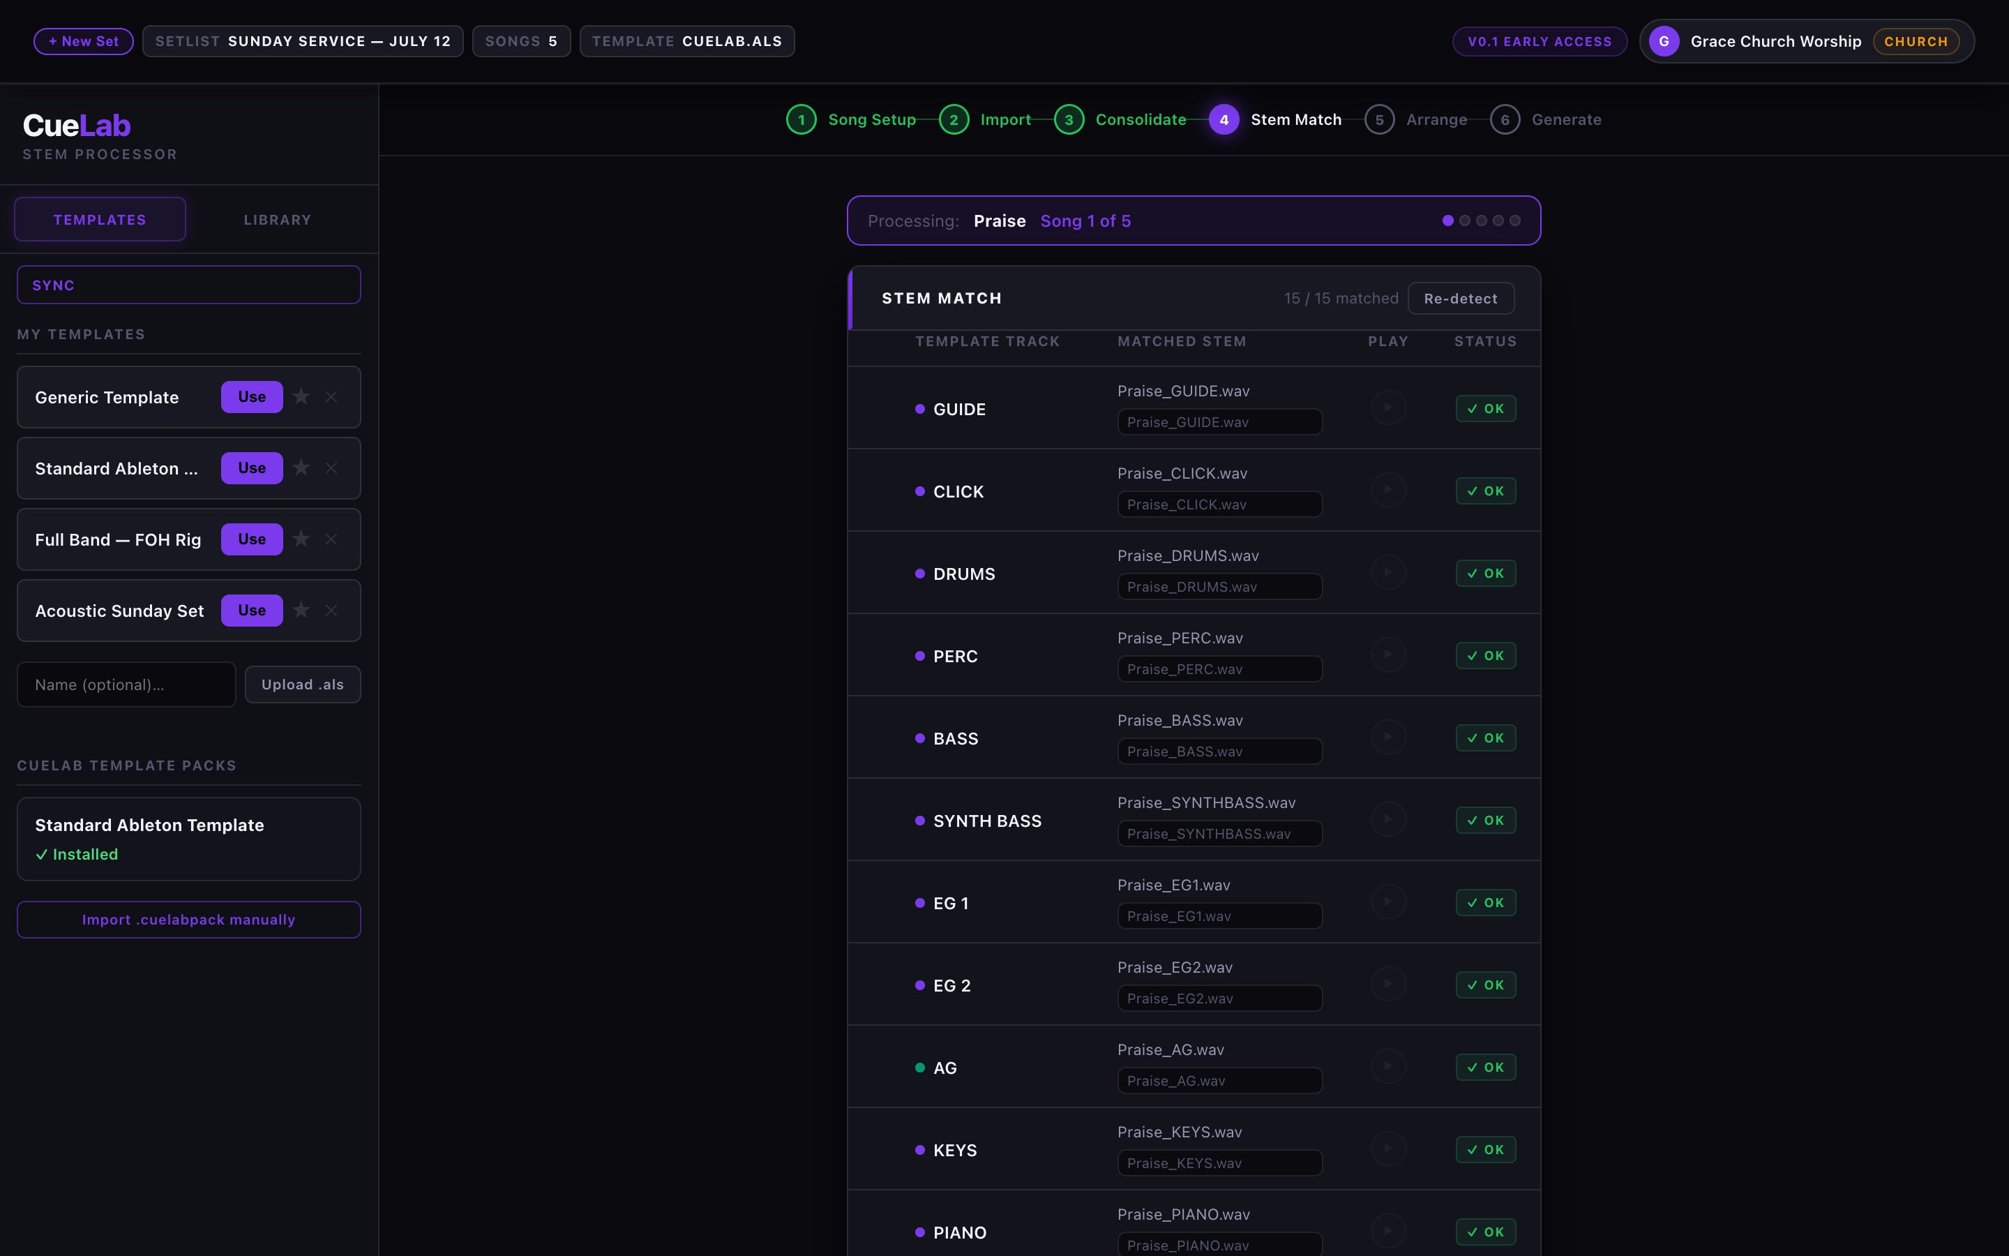Use the Standard Ableton template
The height and width of the screenshot is (1256, 2009).
pos(252,468)
